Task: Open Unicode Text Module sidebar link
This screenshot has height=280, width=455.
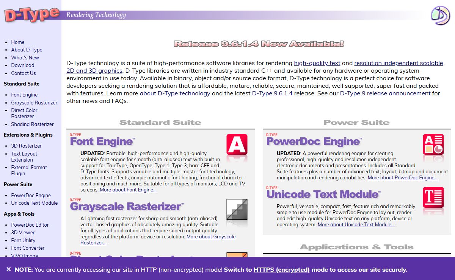Action: pyautogui.click(x=35, y=203)
